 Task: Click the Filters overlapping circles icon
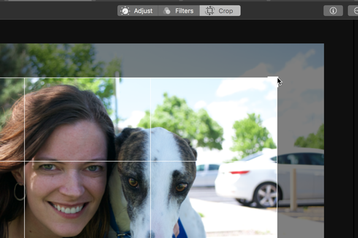tap(167, 11)
